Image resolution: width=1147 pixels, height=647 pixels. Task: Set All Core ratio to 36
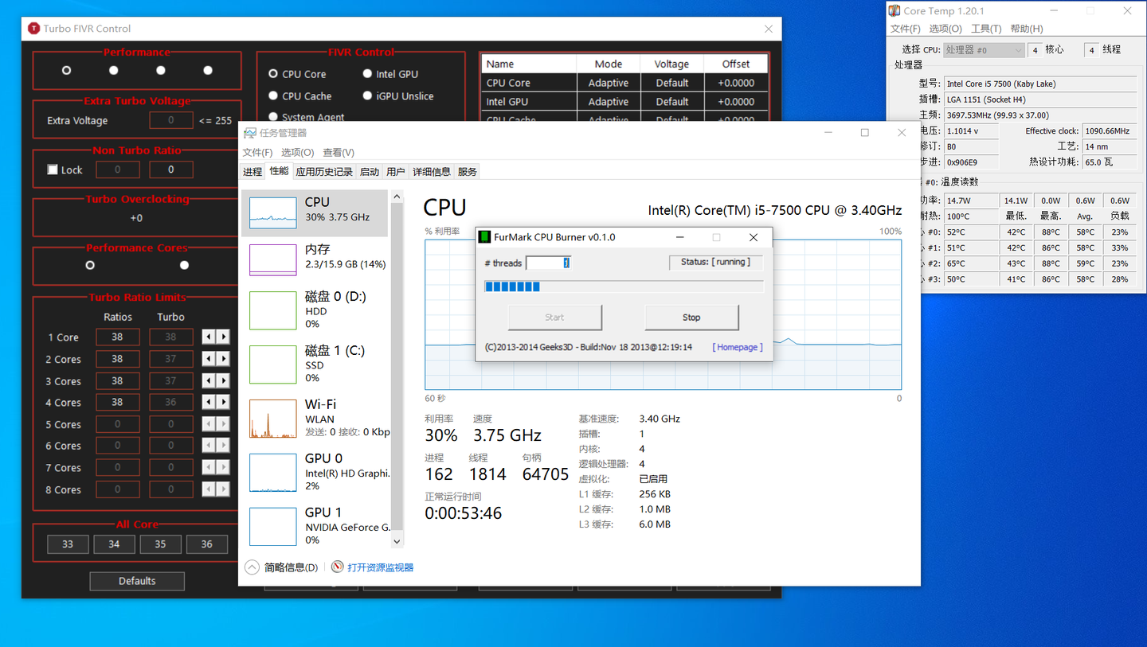point(207,544)
